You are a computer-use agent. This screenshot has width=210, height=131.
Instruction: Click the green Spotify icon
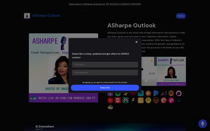(118, 94)
